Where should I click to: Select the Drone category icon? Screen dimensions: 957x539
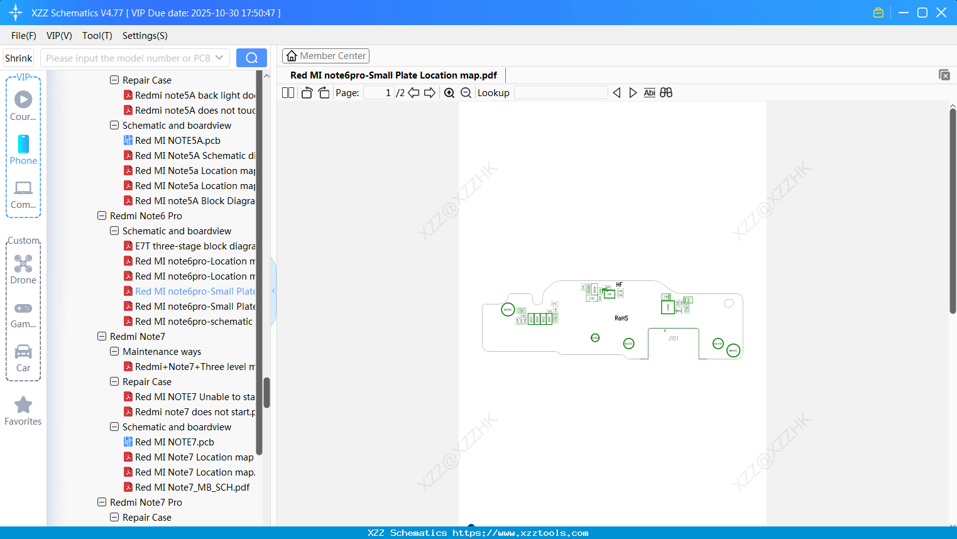coord(23,269)
